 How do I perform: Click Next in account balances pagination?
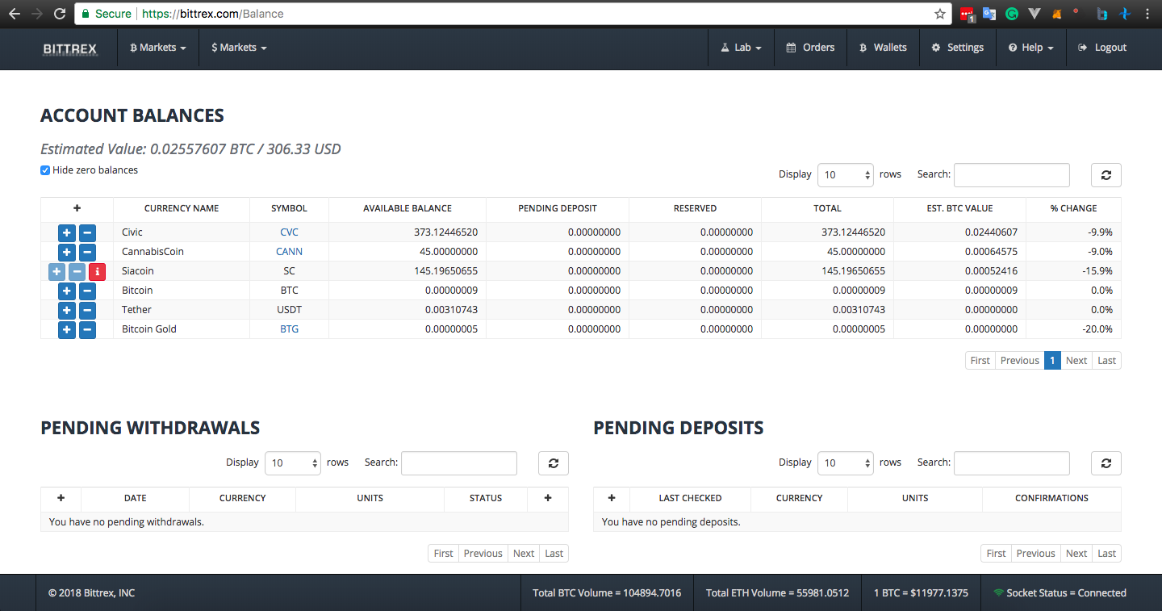click(1076, 361)
